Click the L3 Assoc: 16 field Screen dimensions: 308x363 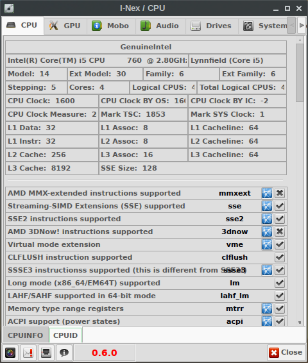click(x=143, y=155)
